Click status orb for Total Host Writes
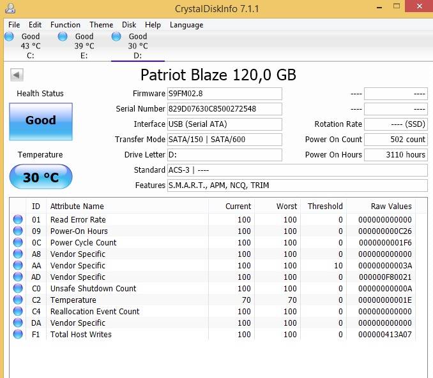 pos(18,334)
